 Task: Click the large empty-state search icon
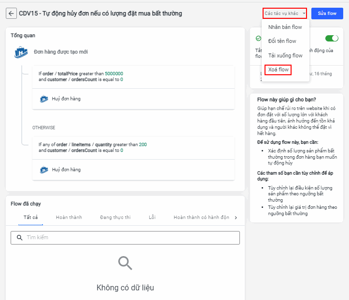click(x=125, y=263)
